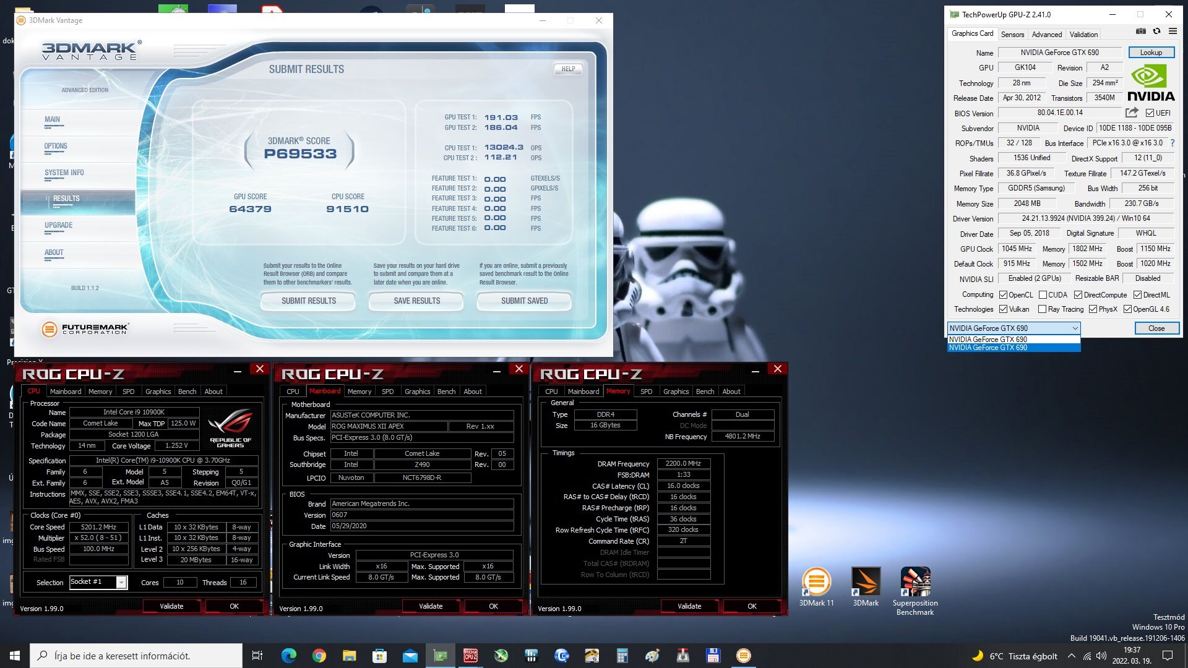Image resolution: width=1188 pixels, height=668 pixels.
Task: Switch to GPU-Z via its taskbar icon
Action: pyautogui.click(x=440, y=656)
